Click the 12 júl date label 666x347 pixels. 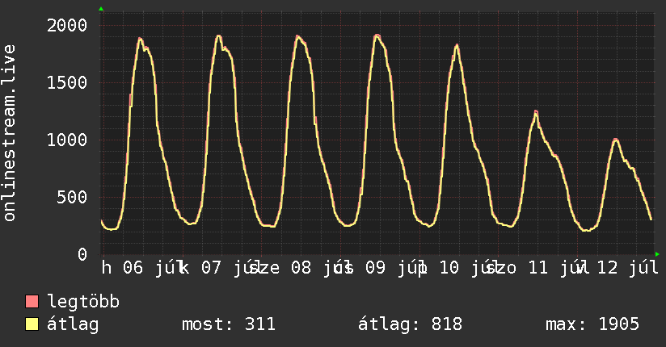coord(628,268)
